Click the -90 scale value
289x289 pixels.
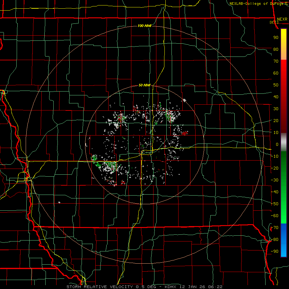coord(275,251)
